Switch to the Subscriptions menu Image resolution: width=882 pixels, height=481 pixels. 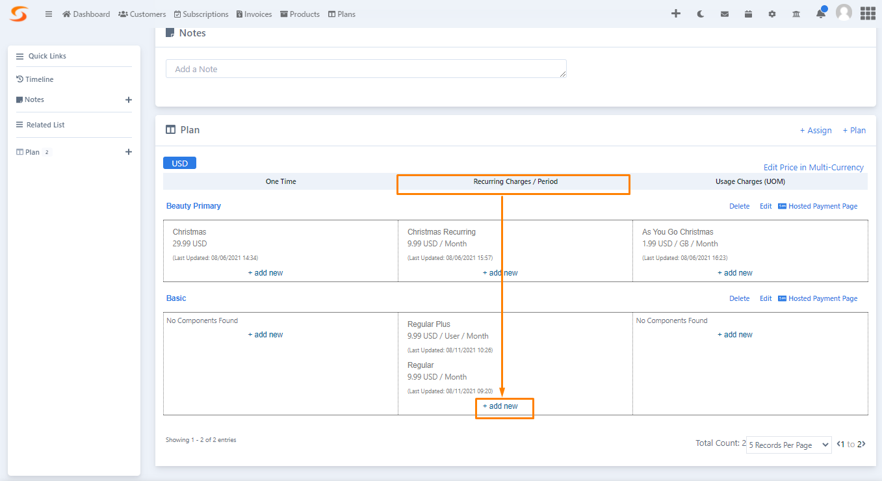point(201,13)
